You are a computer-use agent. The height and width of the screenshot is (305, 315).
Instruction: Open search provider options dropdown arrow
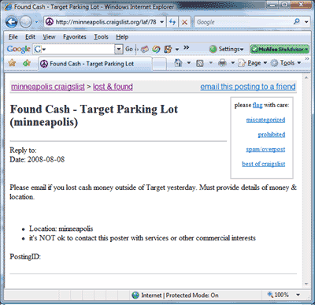coord(306,22)
